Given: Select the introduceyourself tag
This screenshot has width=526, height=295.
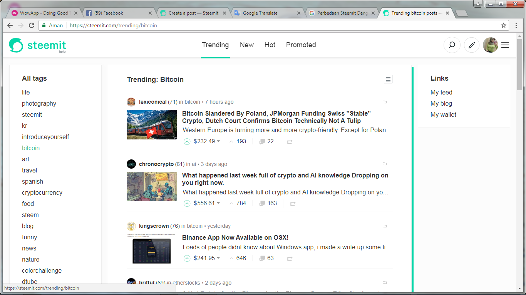Looking at the screenshot, I should (x=45, y=137).
